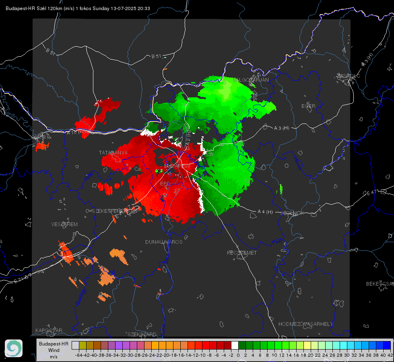Viewport: 394px width, 362px height.
Task: Pick the white legend swatch between -2 and 0
Action: click(x=235, y=346)
